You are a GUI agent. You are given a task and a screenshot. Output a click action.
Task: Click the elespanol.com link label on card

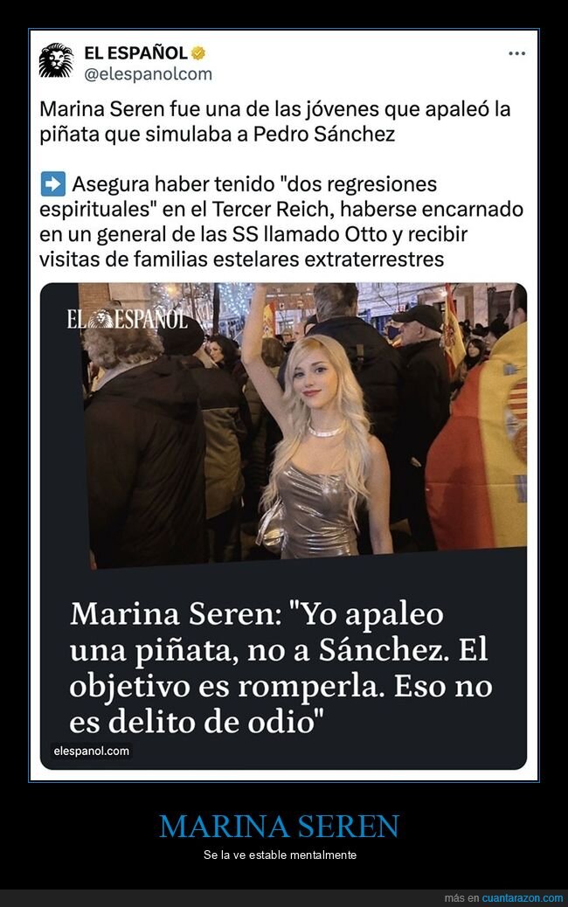(x=92, y=751)
